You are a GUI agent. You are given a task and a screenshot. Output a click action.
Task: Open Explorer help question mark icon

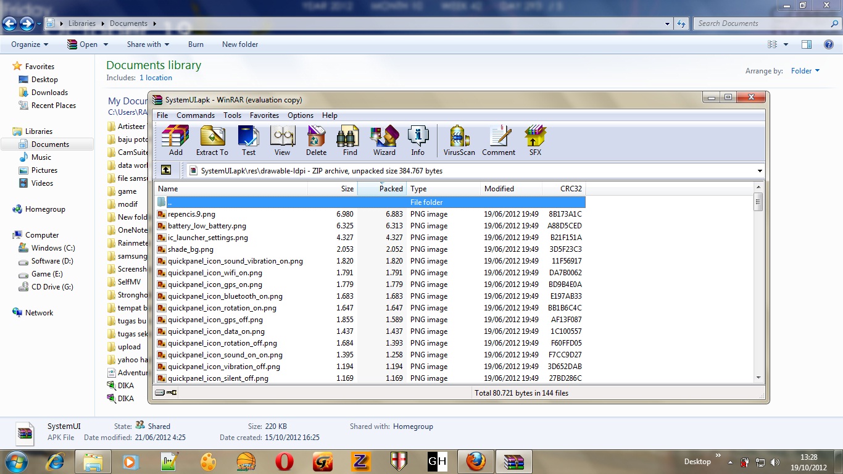click(x=829, y=44)
